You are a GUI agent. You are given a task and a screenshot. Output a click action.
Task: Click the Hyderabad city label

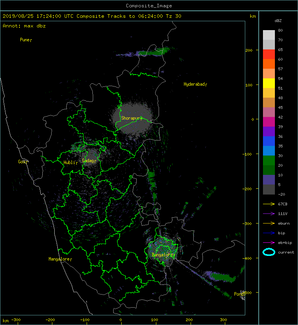(195, 84)
